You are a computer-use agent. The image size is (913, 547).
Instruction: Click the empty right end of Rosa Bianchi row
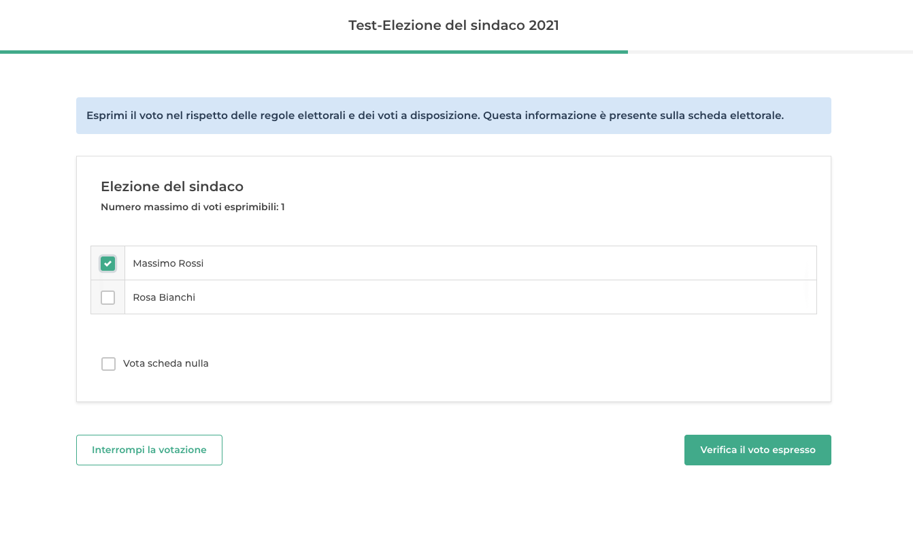pos(748,297)
